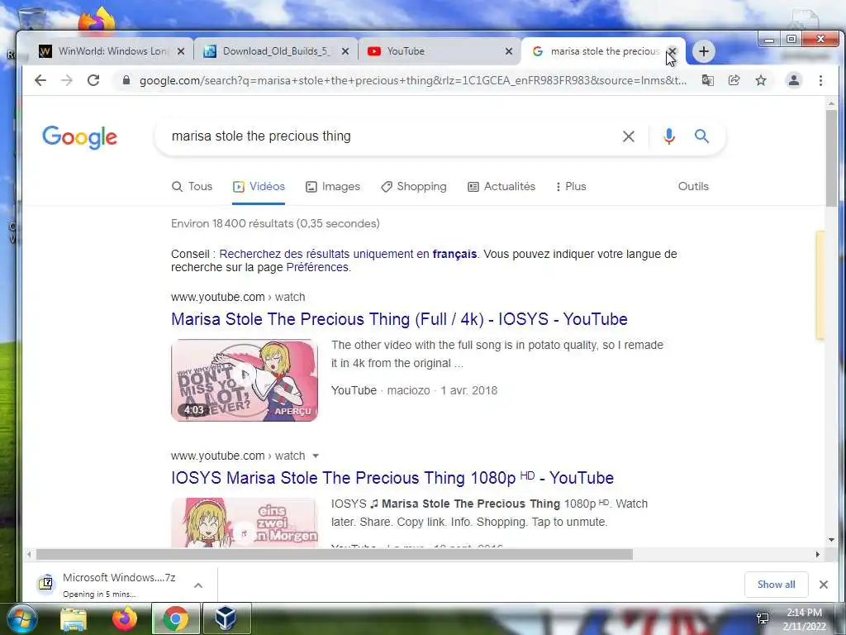Click the horizontal scrollbar right arrow
Screen dimensions: 846x635
(x=817, y=555)
